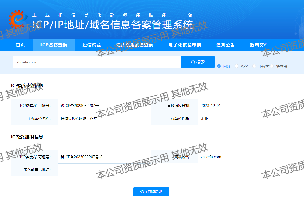Click the 搜索 search button

[198, 62]
